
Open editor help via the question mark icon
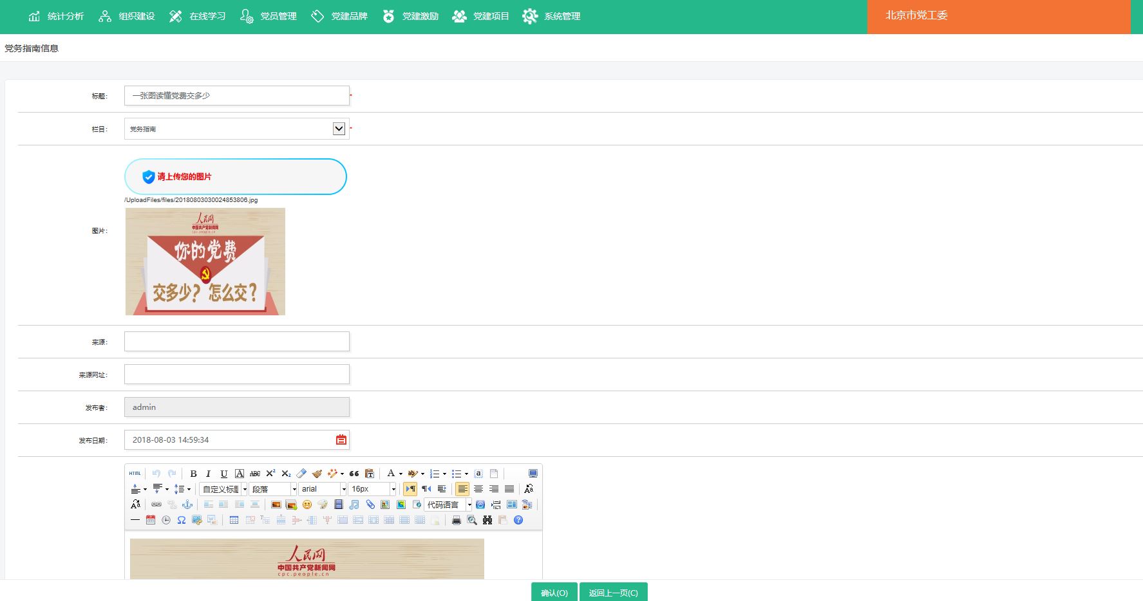point(518,520)
